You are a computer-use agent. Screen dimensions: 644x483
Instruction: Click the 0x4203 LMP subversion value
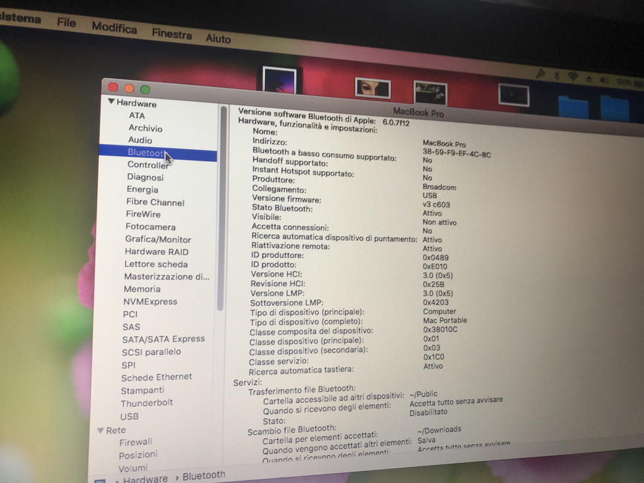436,302
